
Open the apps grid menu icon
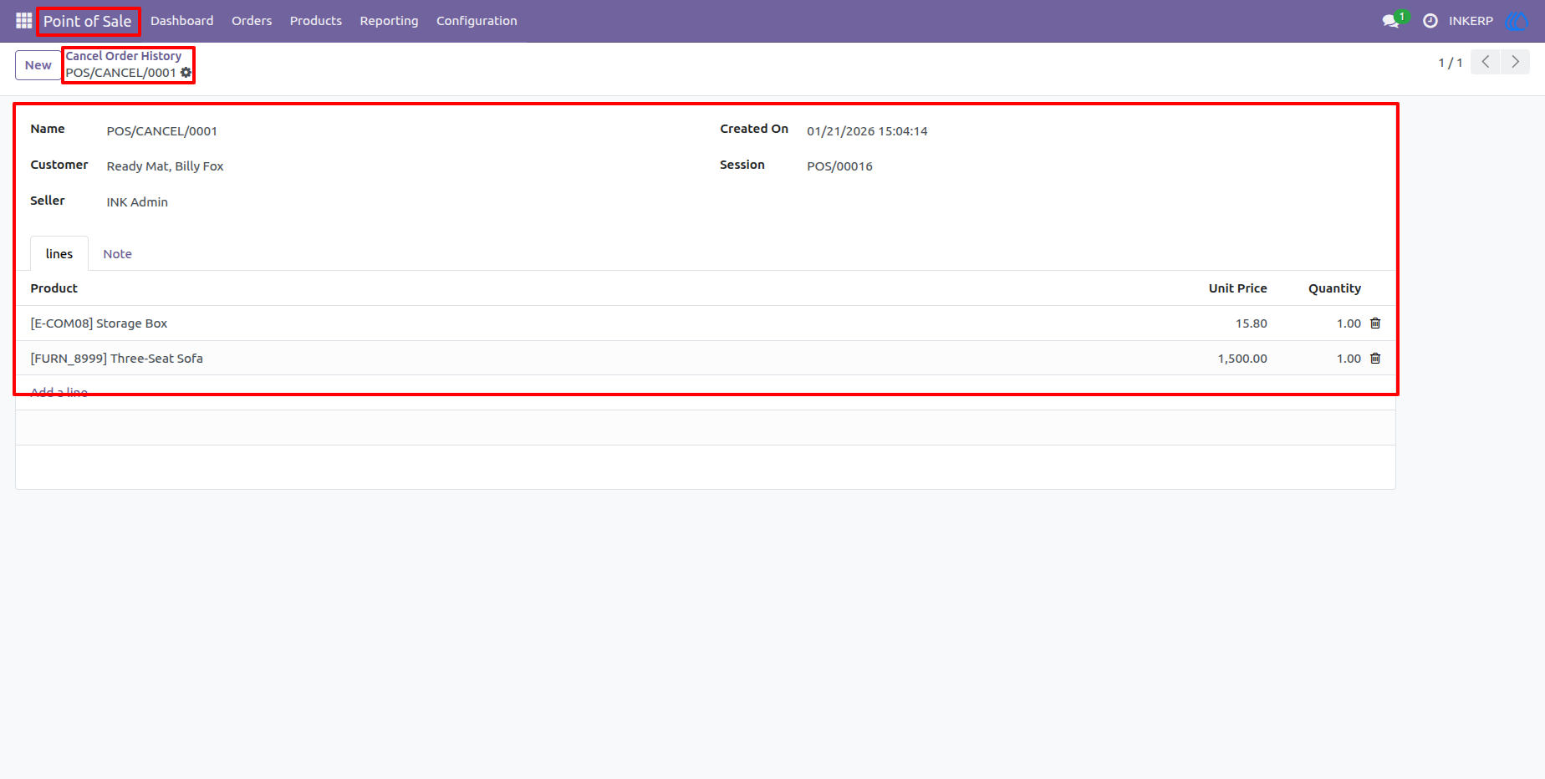pyautogui.click(x=23, y=21)
